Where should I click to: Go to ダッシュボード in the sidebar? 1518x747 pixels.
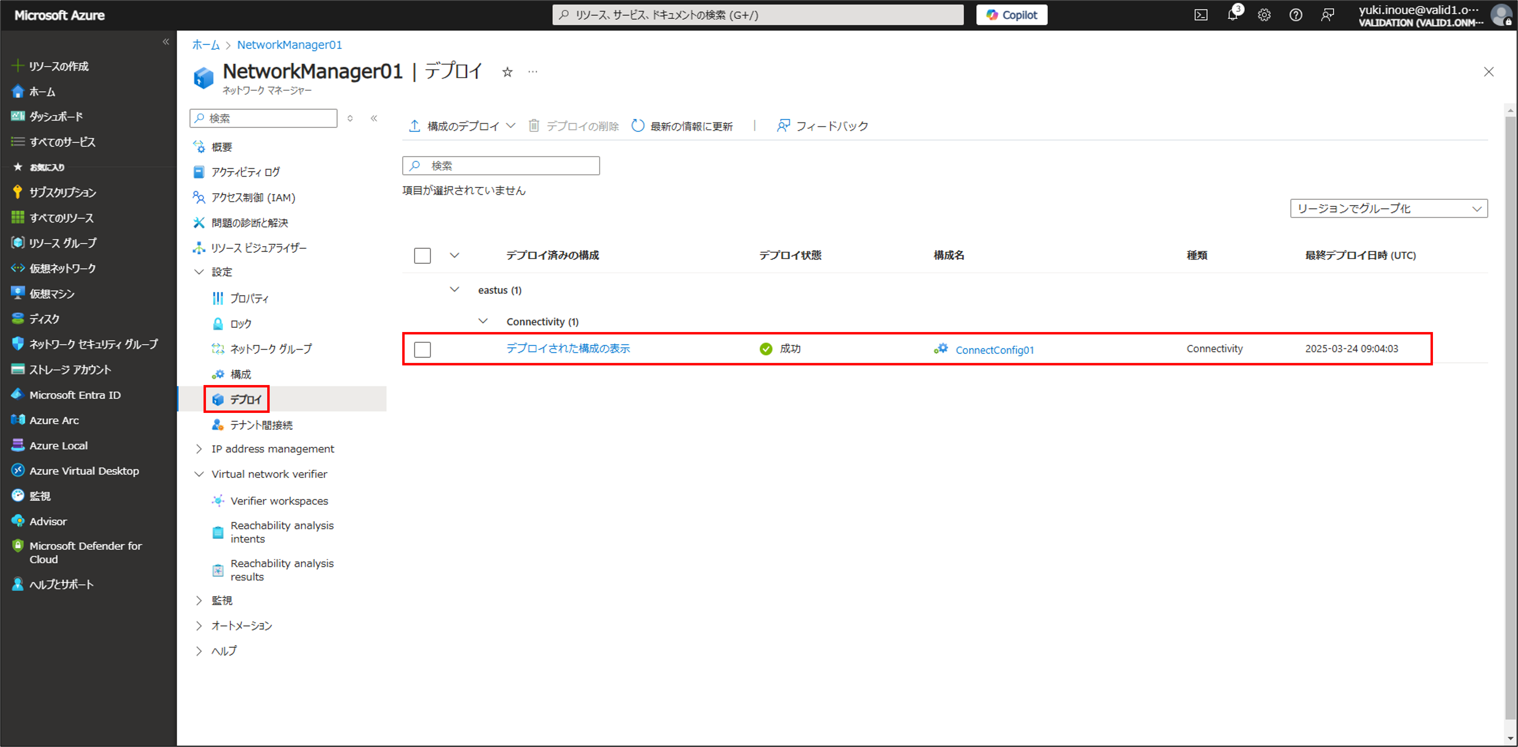click(47, 117)
